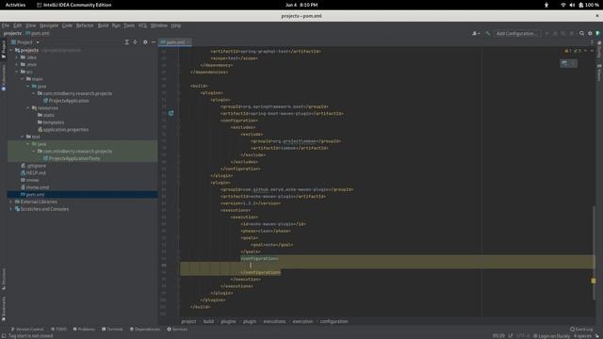Toggle Bookmarks vertical side tab
This screenshot has height=339, width=603.
(4, 309)
